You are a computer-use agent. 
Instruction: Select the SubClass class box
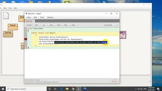pos(8,34)
